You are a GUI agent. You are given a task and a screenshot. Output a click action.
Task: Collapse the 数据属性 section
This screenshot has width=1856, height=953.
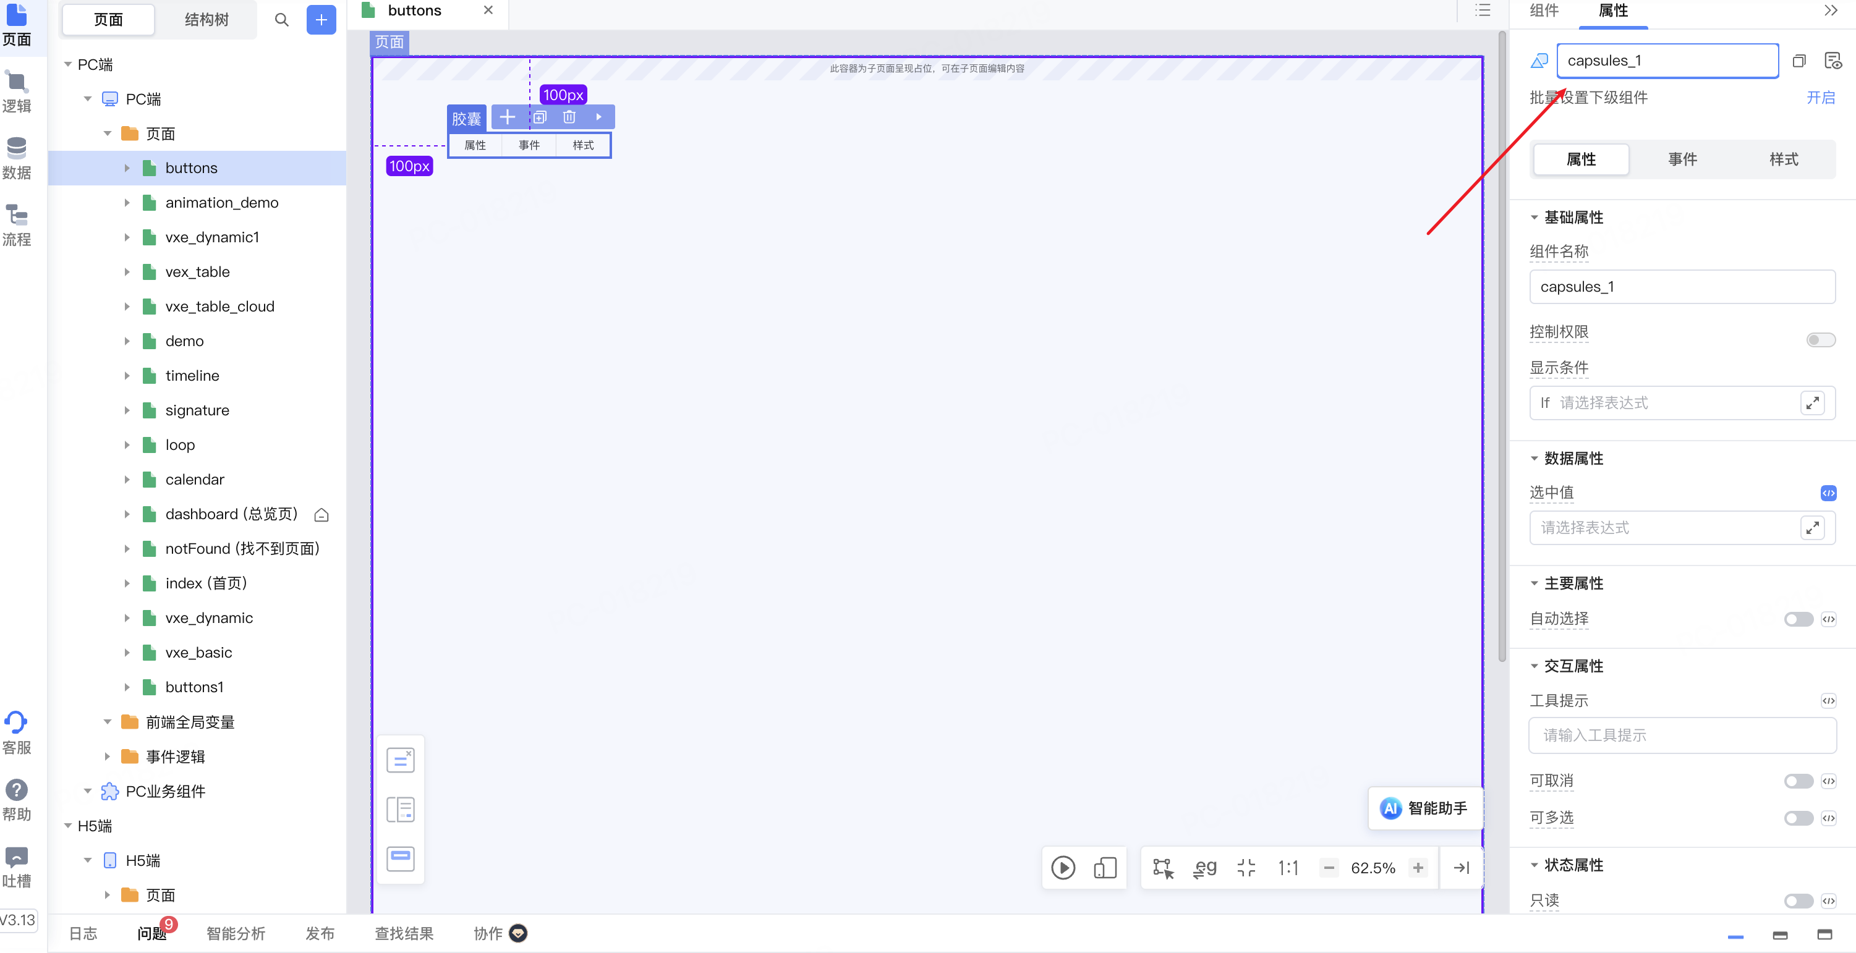[x=1534, y=459]
